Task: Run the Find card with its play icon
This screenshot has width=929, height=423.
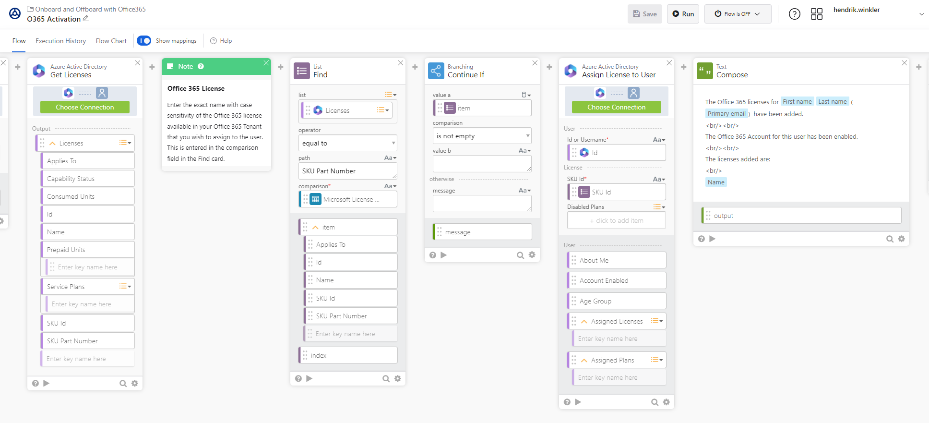Action: click(x=310, y=378)
